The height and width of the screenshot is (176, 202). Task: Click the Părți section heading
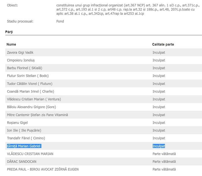tap(9, 32)
